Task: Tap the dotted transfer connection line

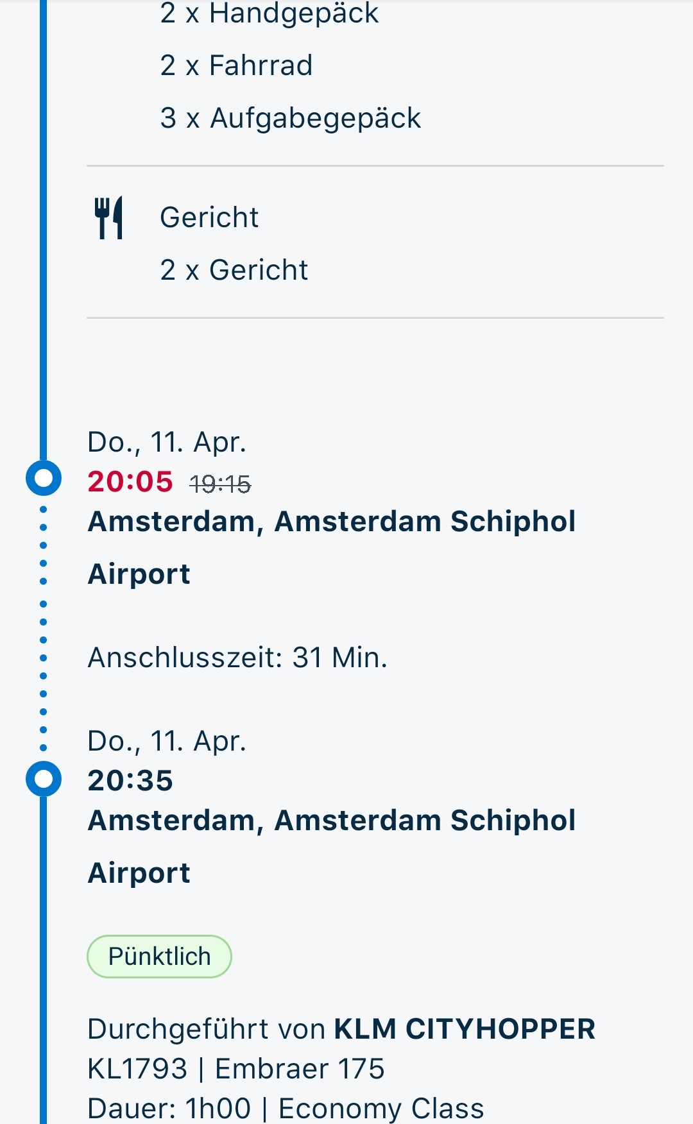Action: pos(43,629)
